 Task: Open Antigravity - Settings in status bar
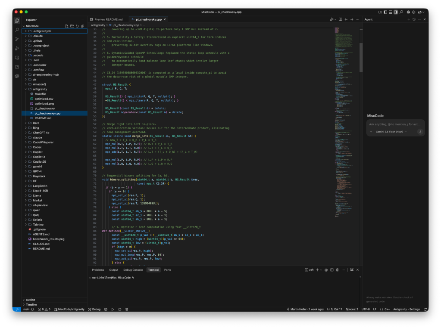(x=407, y=309)
